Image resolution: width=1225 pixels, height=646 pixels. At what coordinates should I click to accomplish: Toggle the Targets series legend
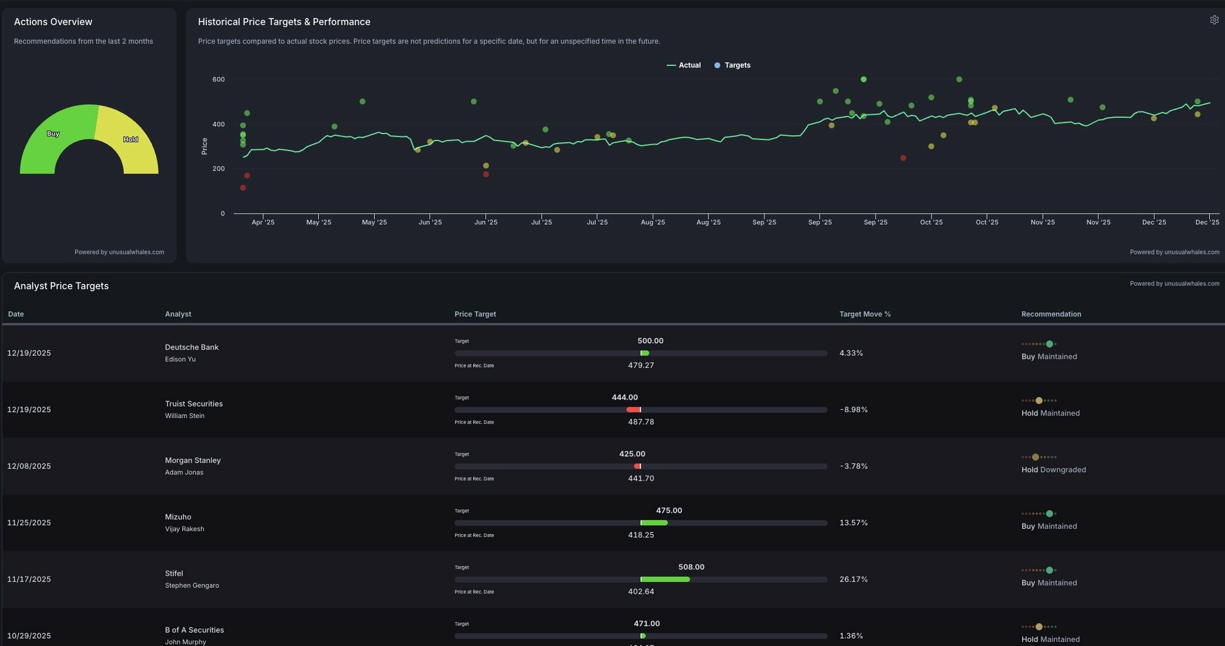(x=732, y=65)
